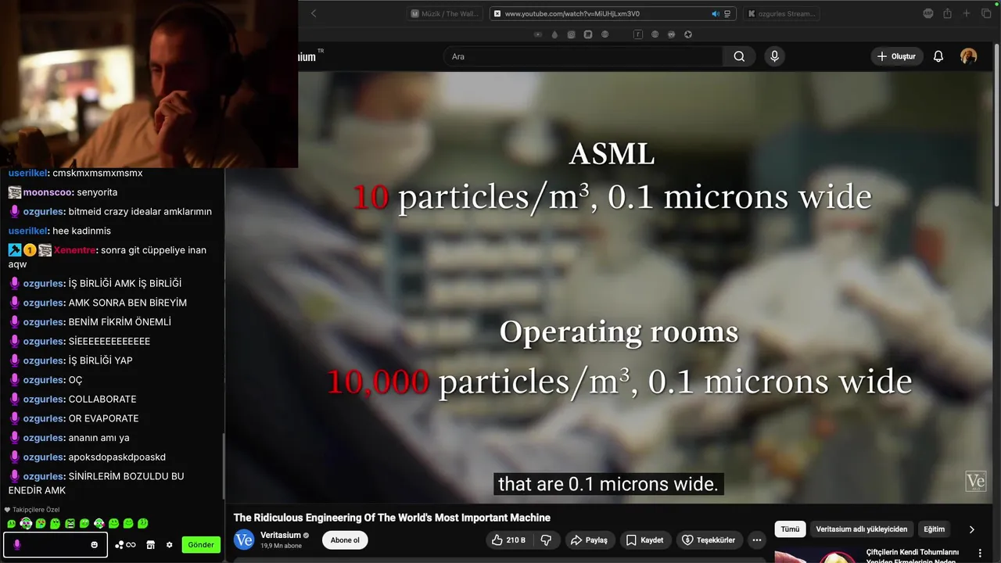Insert the headphones green emote
The width and height of the screenshot is (1001, 563).
click(x=26, y=523)
